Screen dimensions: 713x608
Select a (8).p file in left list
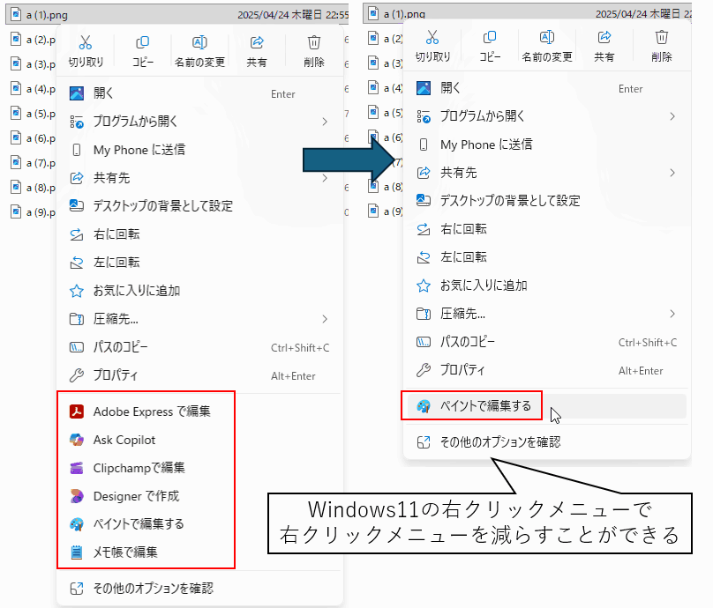tap(33, 188)
